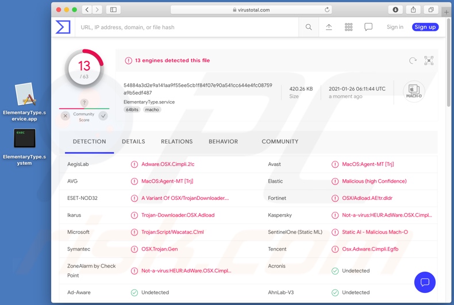Screen dimensions: 454x305
Task: Open the RELATIONS tab
Action: pos(177,141)
